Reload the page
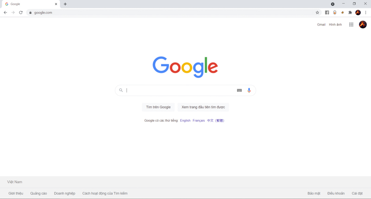Viewport: 371px width, 199px height. click(21, 12)
